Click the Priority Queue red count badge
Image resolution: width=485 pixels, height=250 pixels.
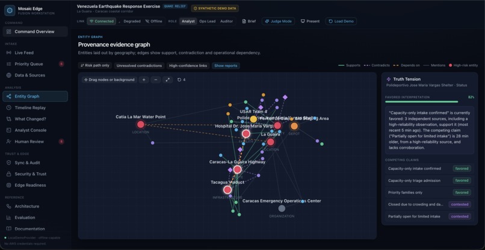click(61, 64)
